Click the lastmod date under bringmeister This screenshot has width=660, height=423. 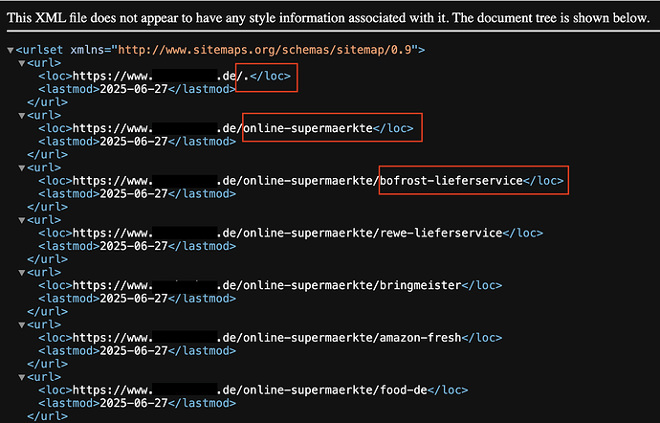pos(134,299)
